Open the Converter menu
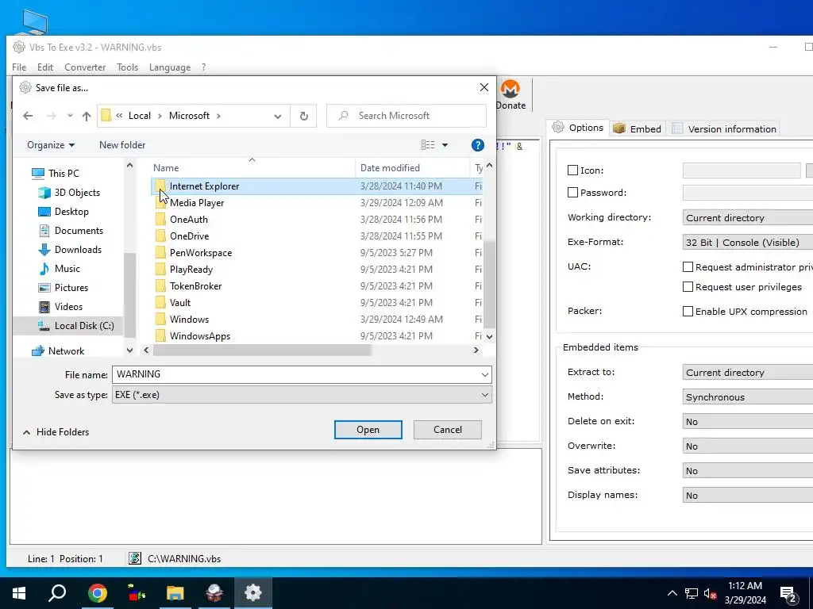Image resolution: width=813 pixels, height=609 pixels. [85, 67]
